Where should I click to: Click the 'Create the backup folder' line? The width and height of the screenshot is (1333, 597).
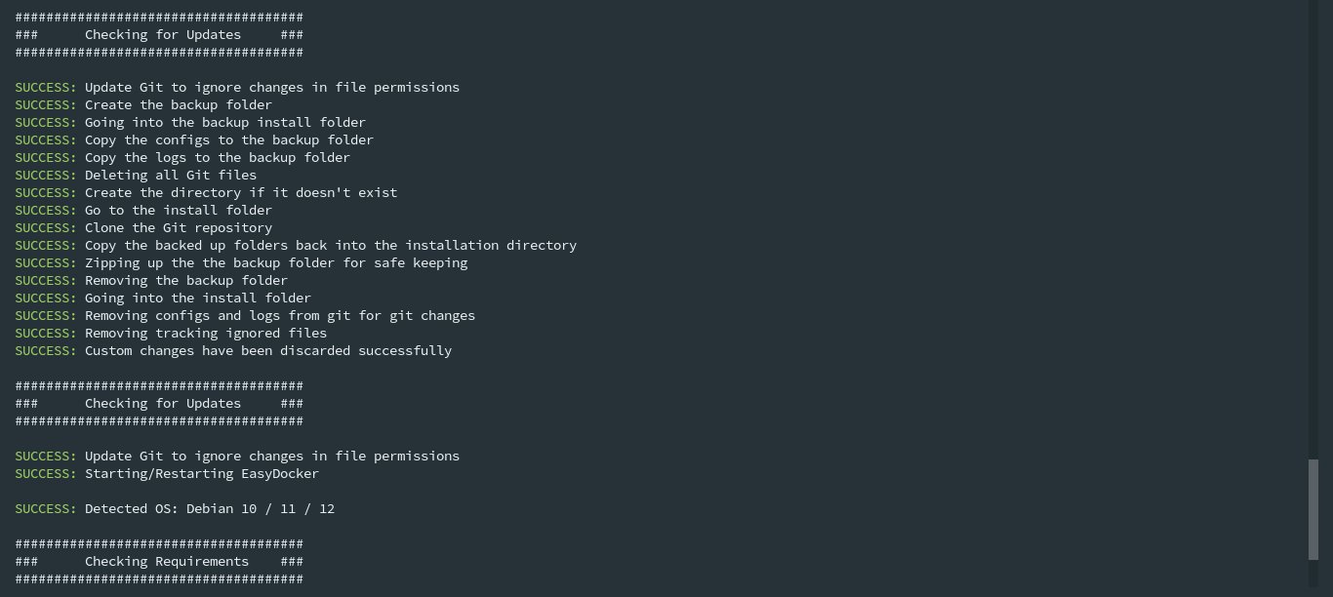click(143, 104)
